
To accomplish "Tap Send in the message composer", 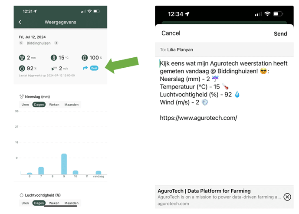I will (x=280, y=33).
